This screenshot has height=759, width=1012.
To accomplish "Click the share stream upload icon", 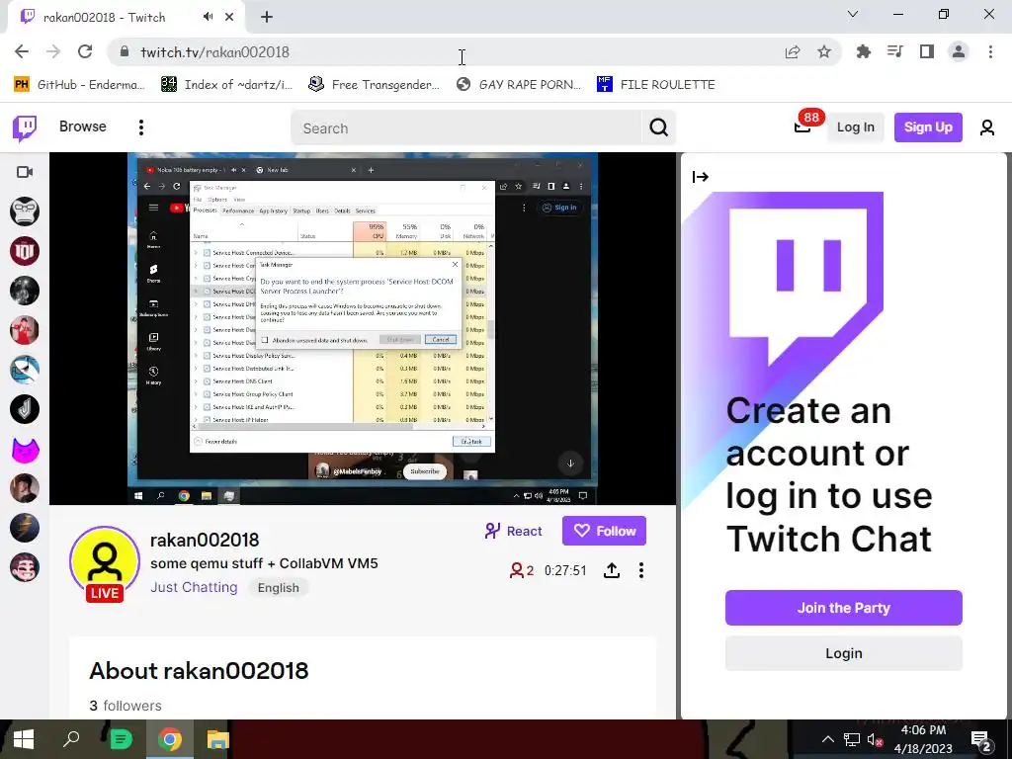I will point(611,570).
